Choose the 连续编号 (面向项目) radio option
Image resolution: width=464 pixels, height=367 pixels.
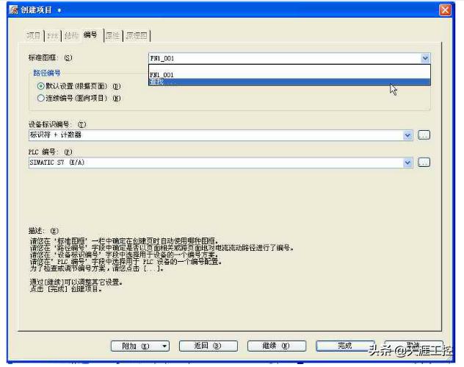(78, 98)
